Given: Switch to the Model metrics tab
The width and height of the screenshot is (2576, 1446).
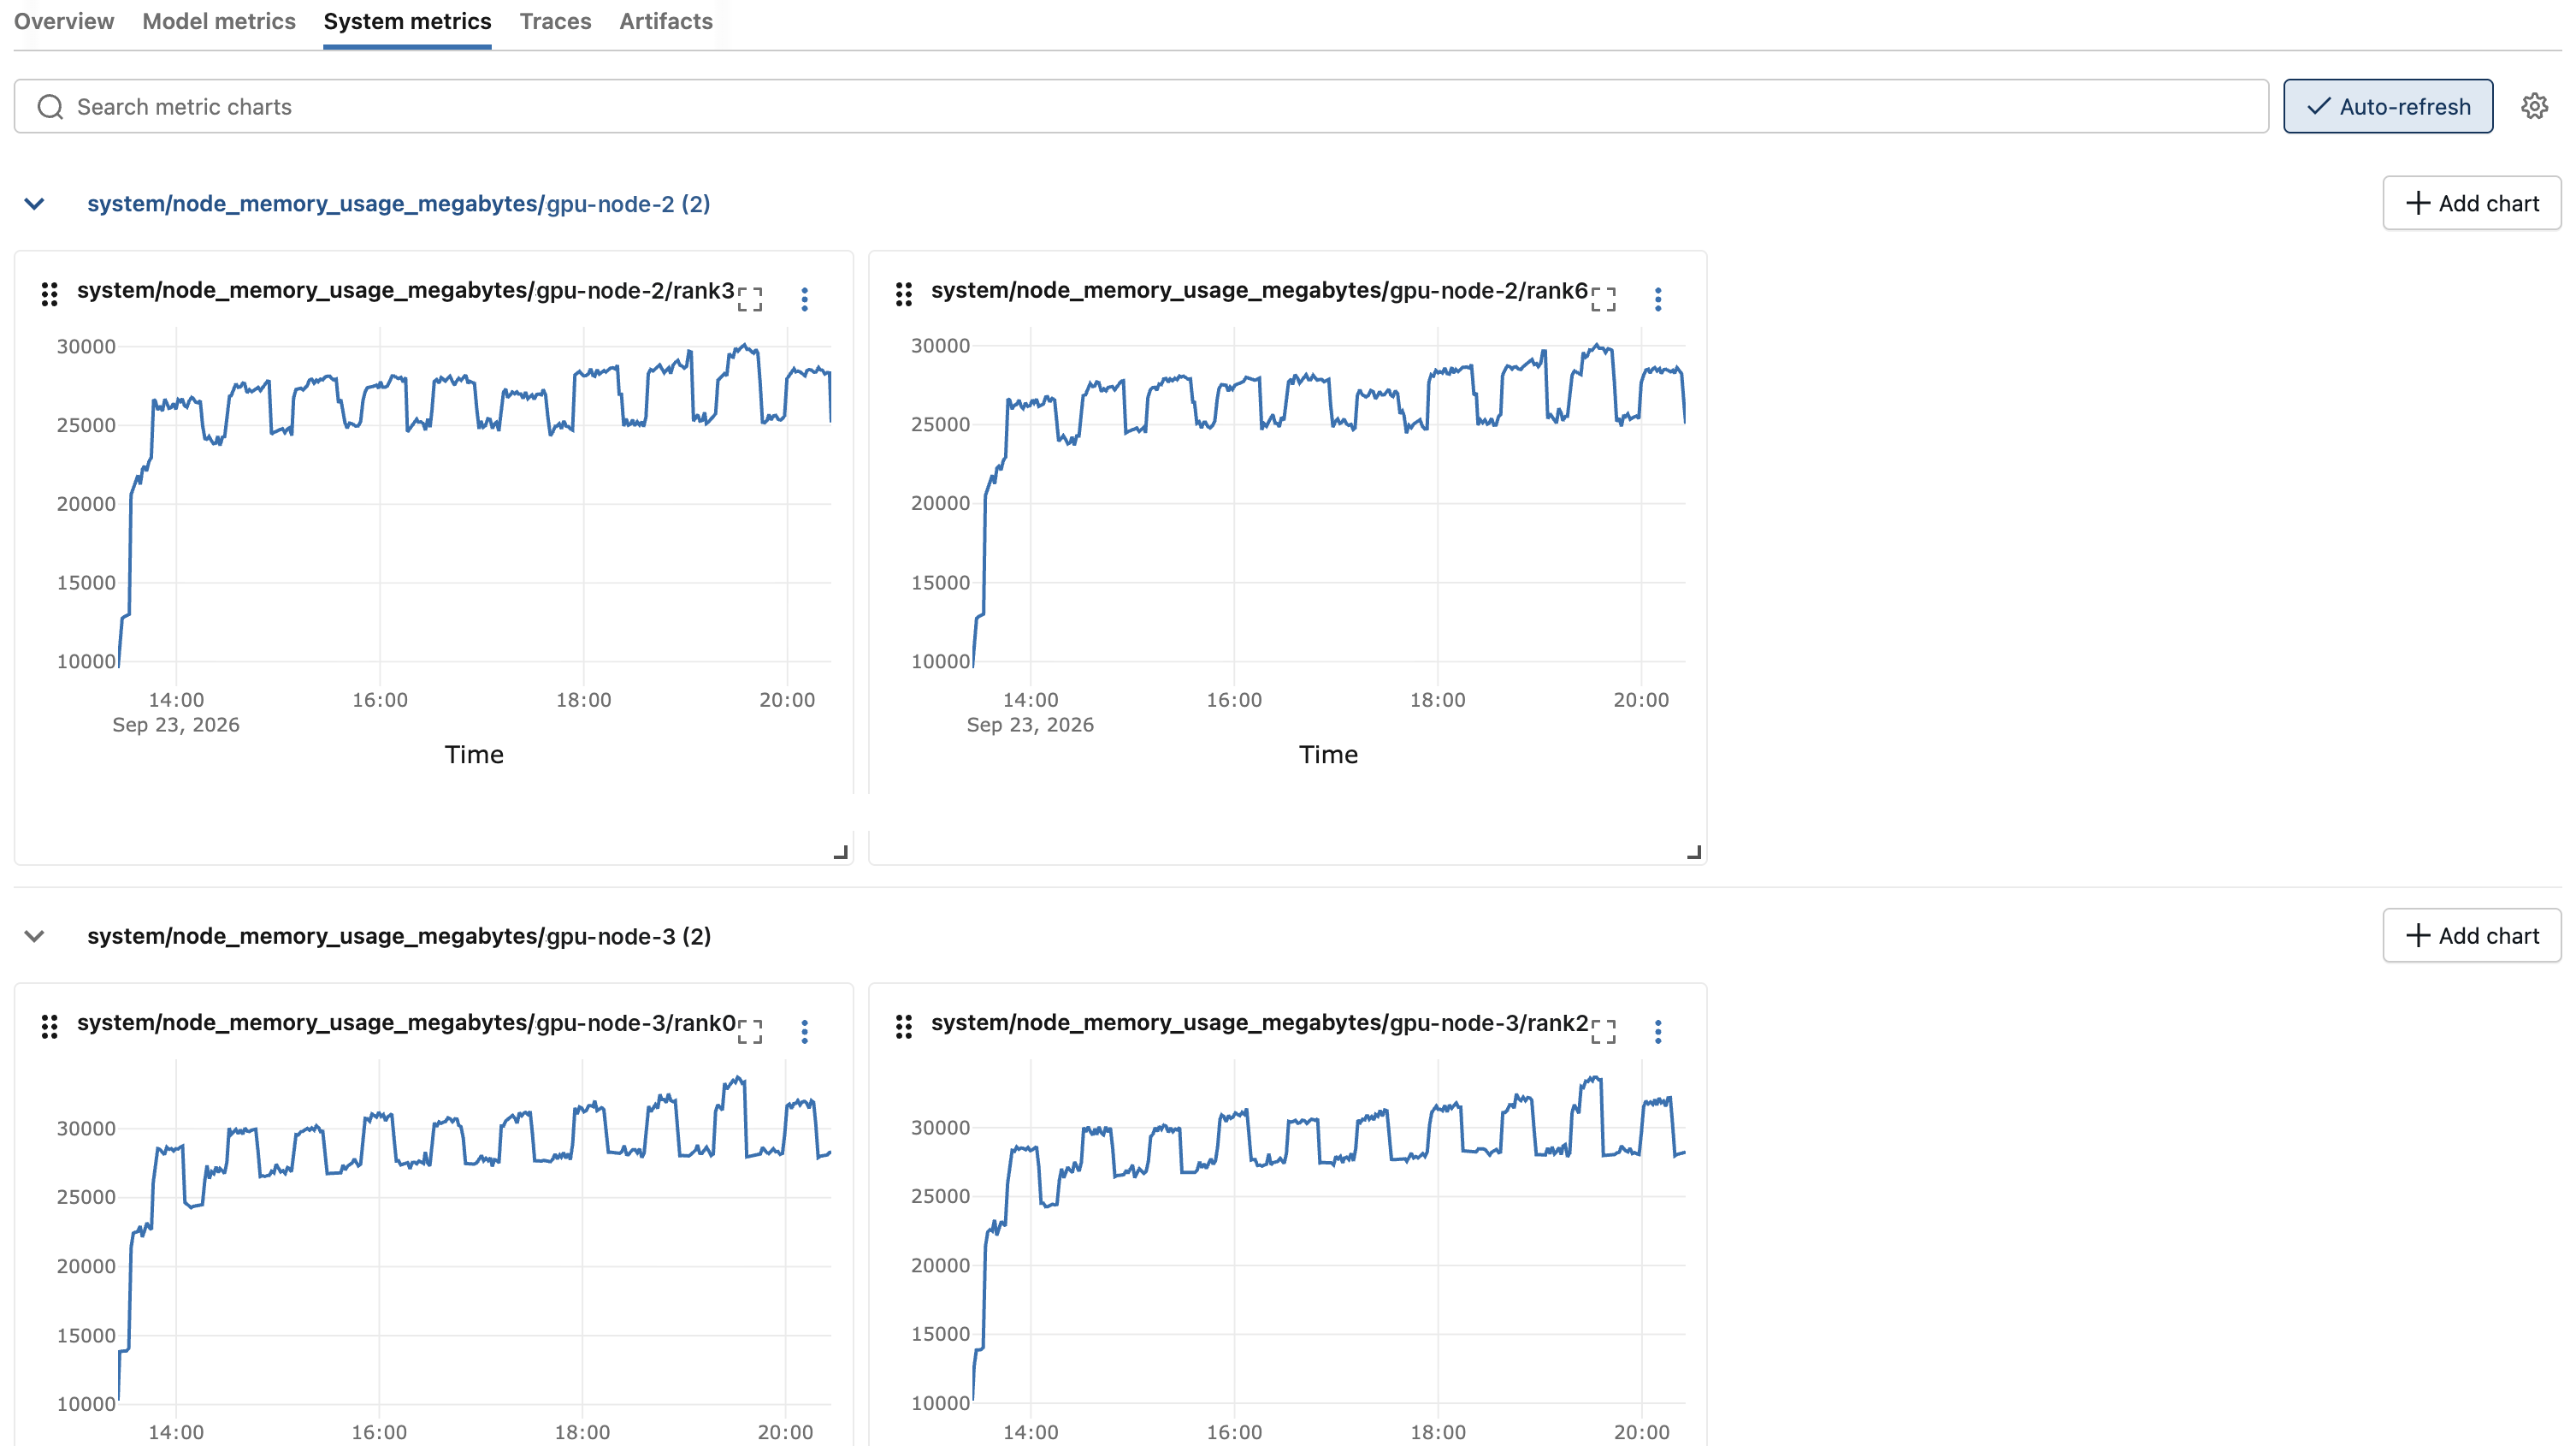Looking at the screenshot, I should click(x=219, y=21).
